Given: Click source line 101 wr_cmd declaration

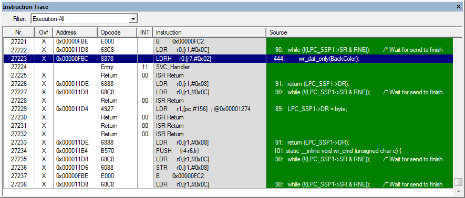Looking at the screenshot, I should click(338, 151).
